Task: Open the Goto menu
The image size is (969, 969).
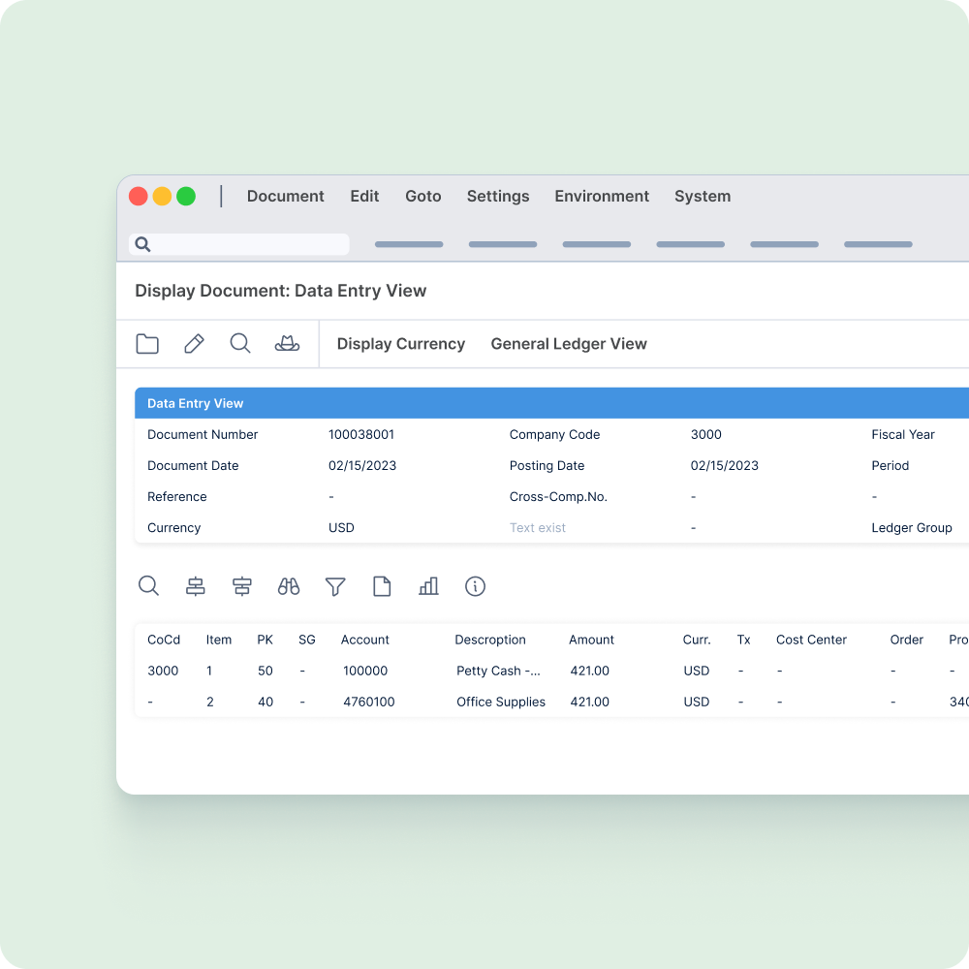Action: pyautogui.click(x=422, y=196)
